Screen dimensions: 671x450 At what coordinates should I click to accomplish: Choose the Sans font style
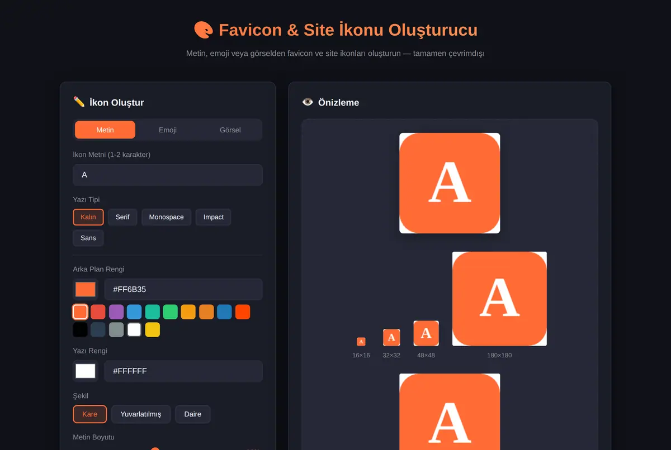click(88, 238)
